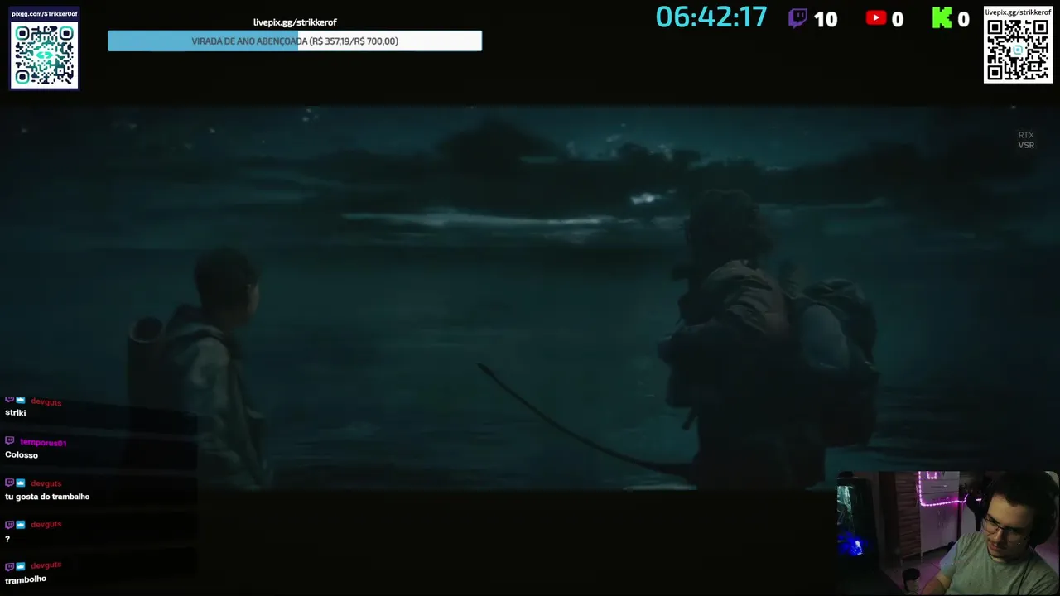This screenshot has width=1060, height=596.
Task: Click the chat message 'Colosso'
Action: [22, 455]
